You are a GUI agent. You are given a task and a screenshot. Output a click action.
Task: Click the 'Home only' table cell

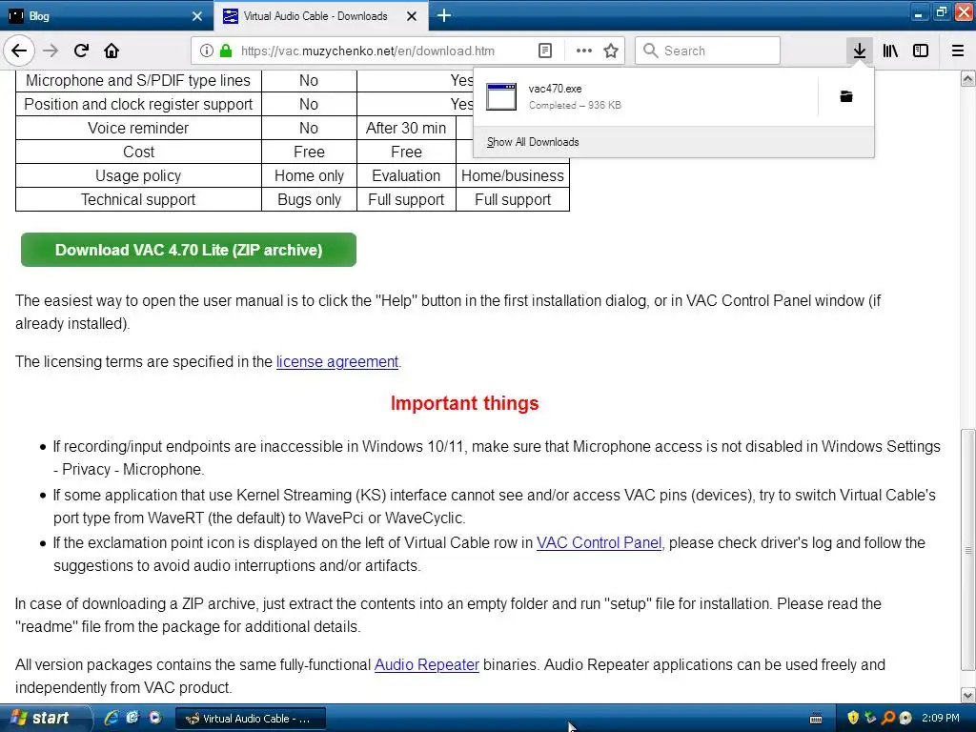(310, 175)
